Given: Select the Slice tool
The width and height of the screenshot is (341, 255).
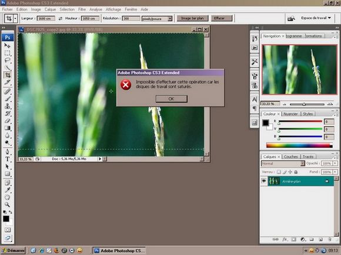Looking at the screenshot, I should pyautogui.click(x=7, y=83).
